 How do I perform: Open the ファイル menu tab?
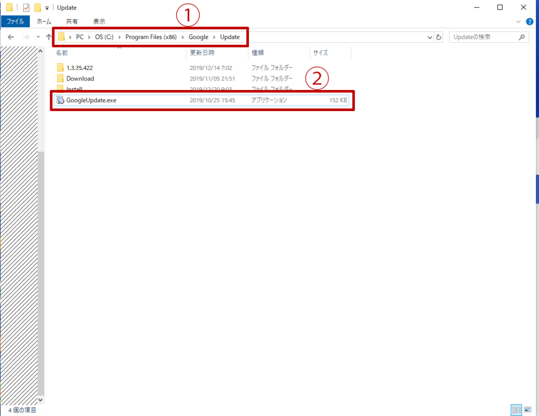point(15,22)
